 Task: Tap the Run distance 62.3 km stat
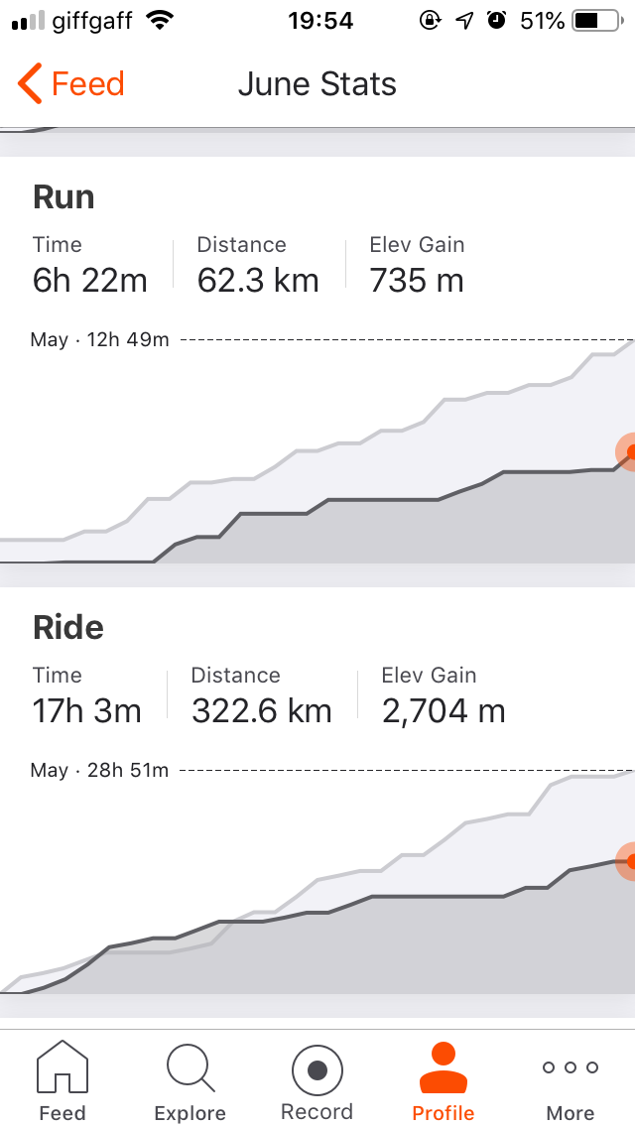point(258,281)
